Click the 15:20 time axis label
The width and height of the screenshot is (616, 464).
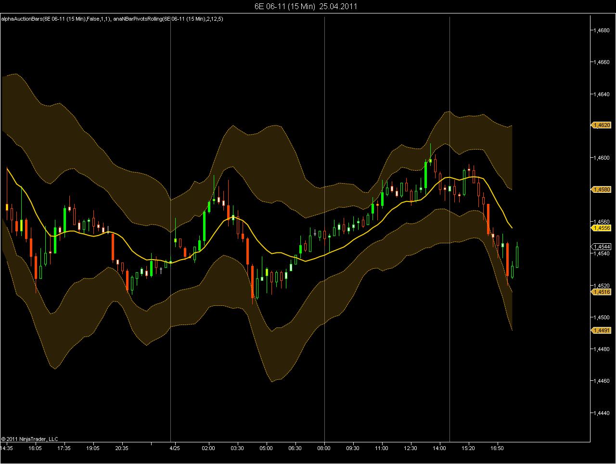[x=468, y=448]
